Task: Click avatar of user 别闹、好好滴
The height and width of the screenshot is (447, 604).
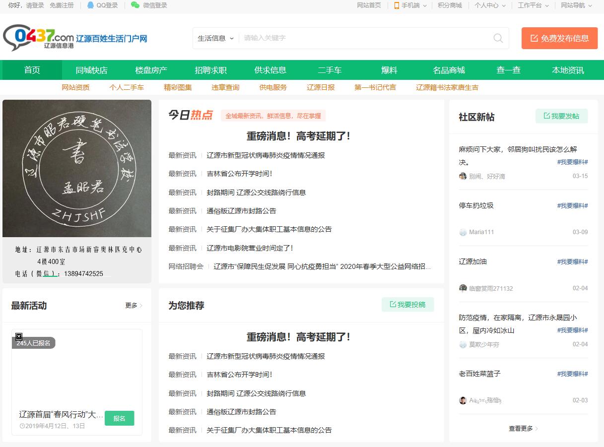Action: click(x=463, y=176)
